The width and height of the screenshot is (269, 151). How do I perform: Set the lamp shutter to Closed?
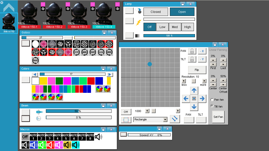point(156,12)
